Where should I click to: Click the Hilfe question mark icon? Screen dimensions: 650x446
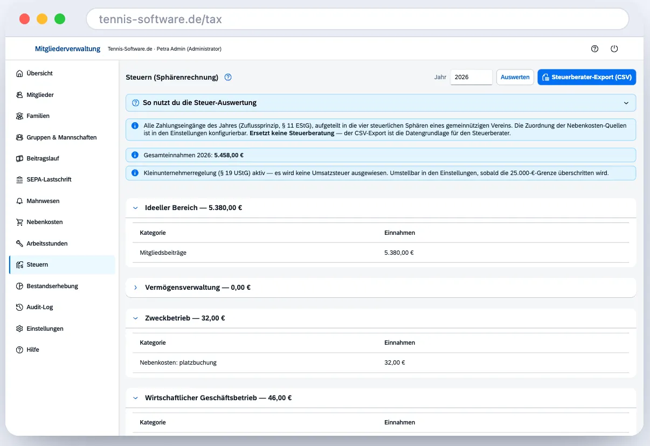(20, 350)
